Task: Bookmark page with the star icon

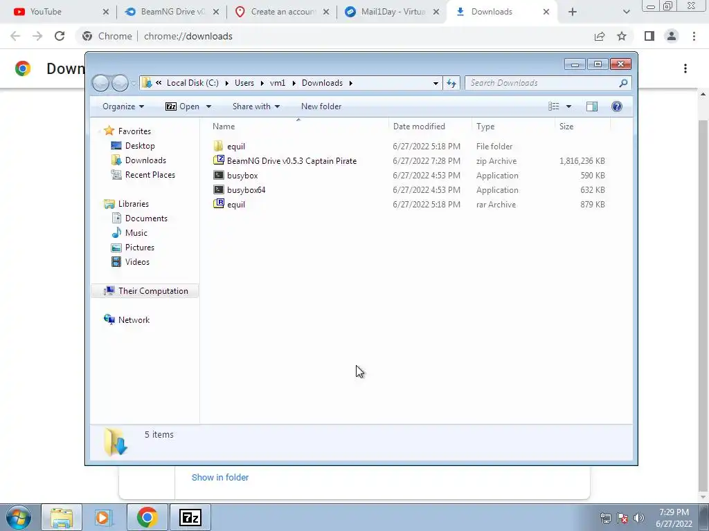Action: 622,36
